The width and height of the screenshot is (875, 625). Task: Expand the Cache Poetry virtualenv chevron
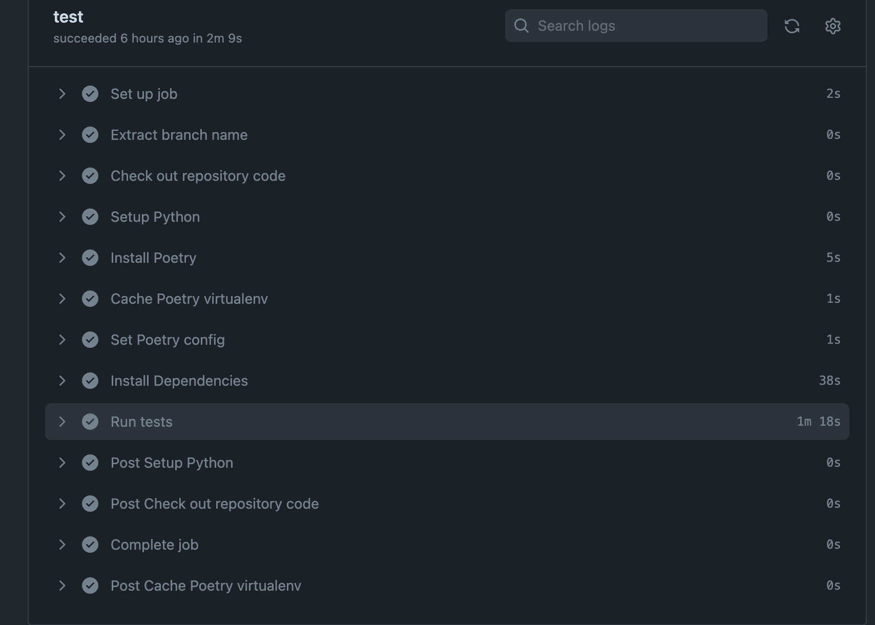62,299
